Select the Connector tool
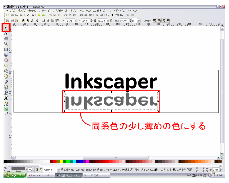This screenshot has width=229, height=183. pos(6,103)
